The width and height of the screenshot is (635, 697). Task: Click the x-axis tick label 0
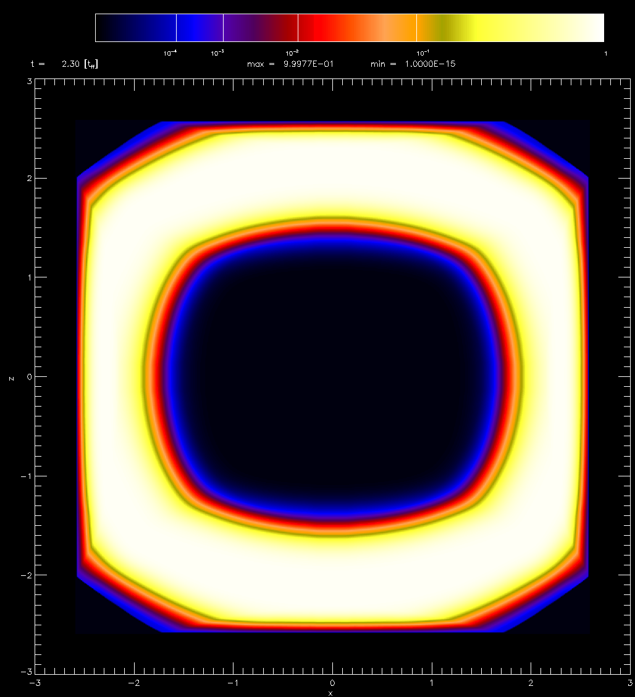click(332, 683)
